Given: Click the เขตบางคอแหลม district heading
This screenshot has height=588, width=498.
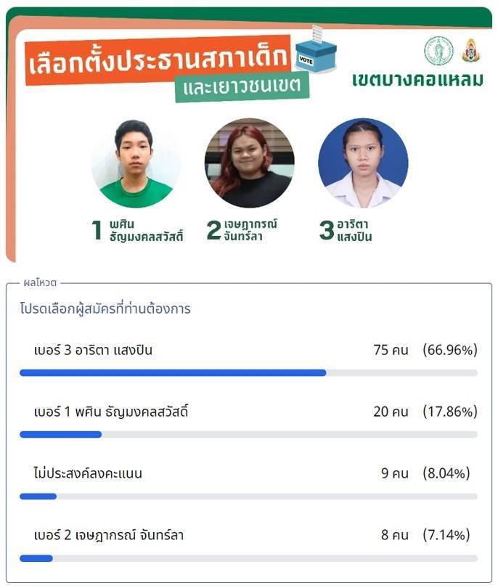Looking at the screenshot, I should tap(417, 80).
